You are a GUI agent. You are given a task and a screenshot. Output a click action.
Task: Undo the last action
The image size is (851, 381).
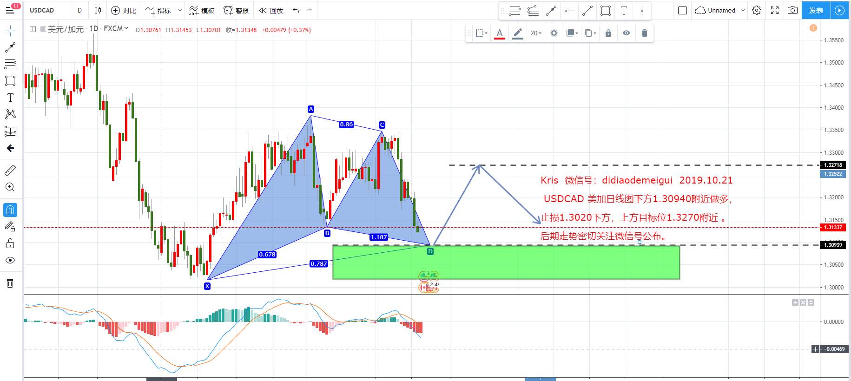click(x=296, y=10)
